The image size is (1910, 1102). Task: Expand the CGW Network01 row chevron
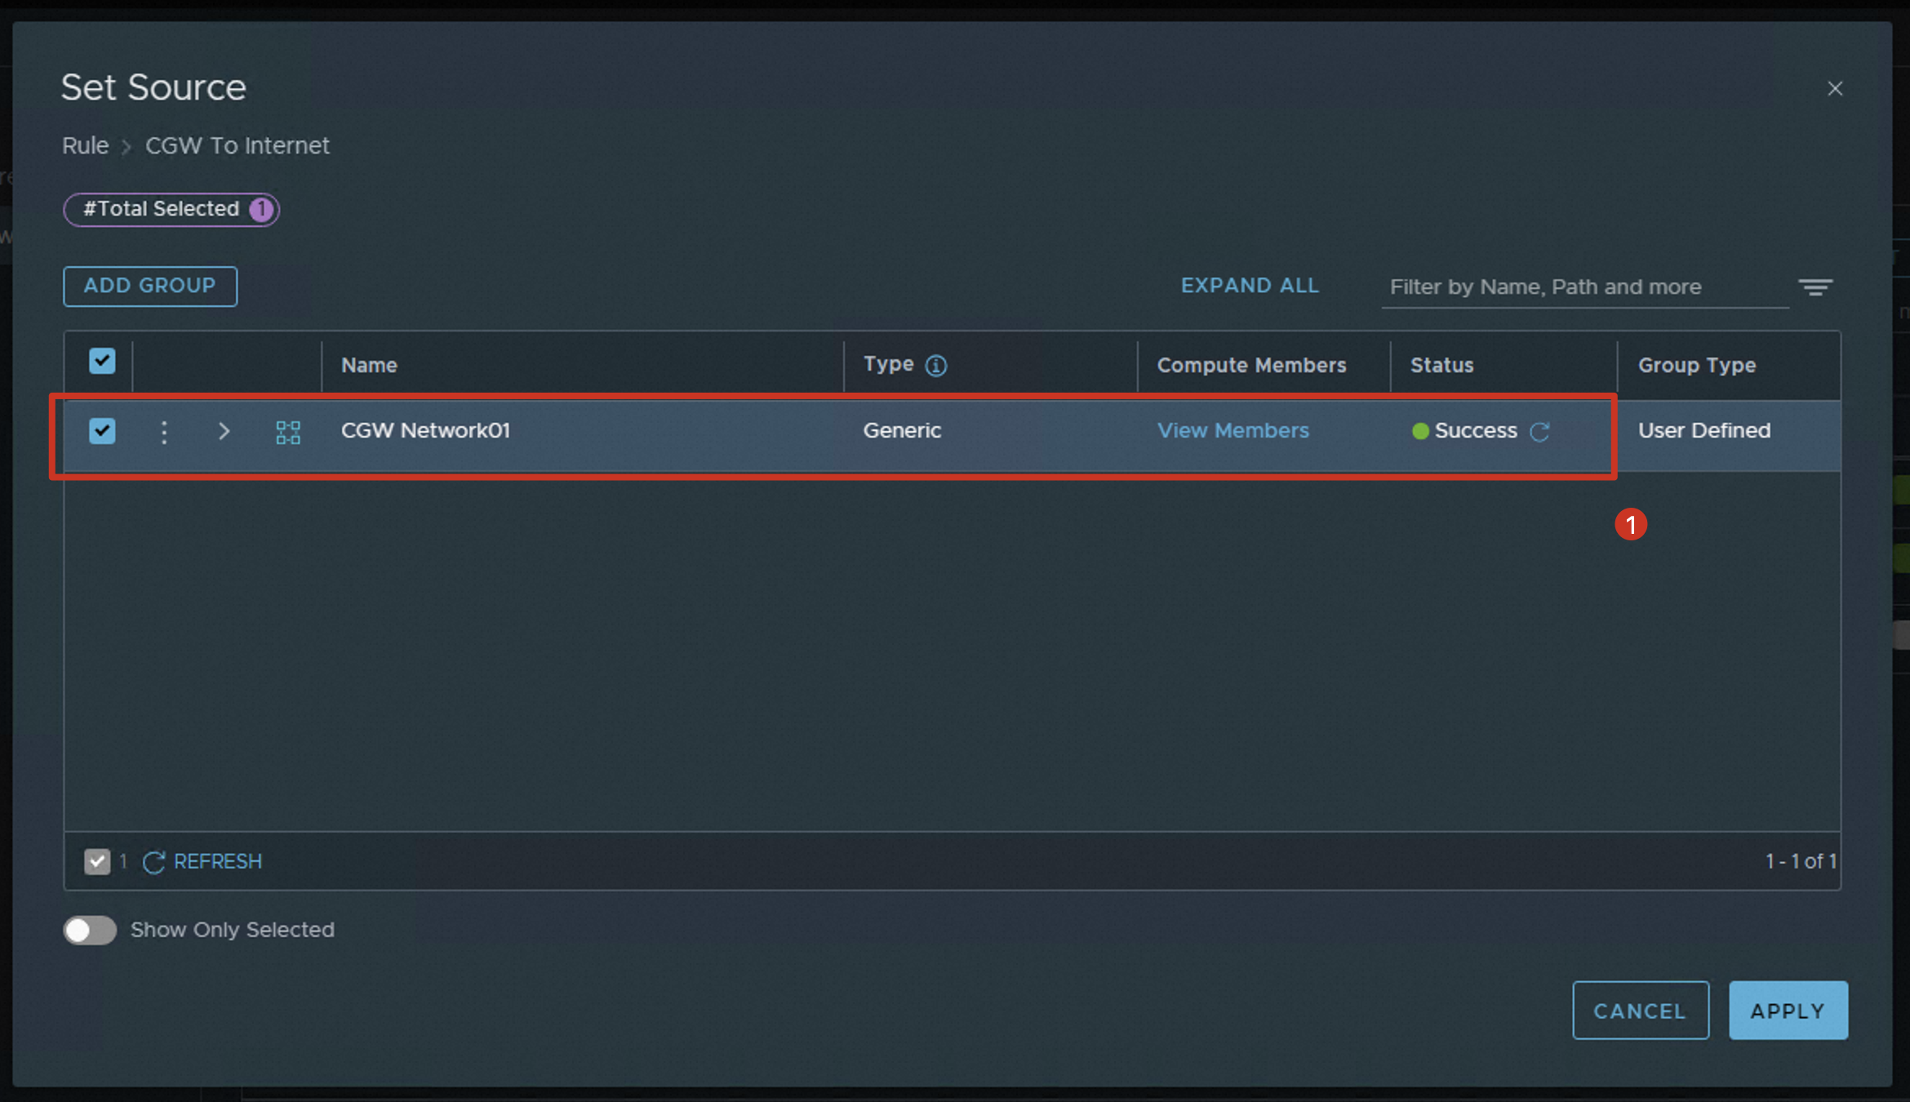pos(224,431)
